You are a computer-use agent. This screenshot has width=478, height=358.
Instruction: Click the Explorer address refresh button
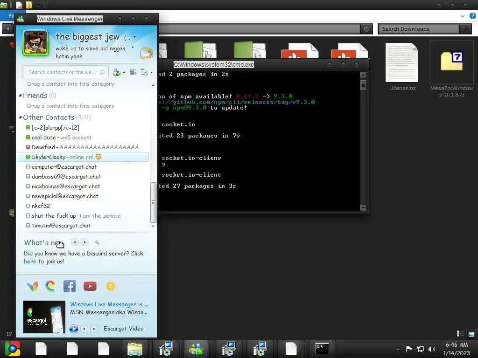click(366, 29)
